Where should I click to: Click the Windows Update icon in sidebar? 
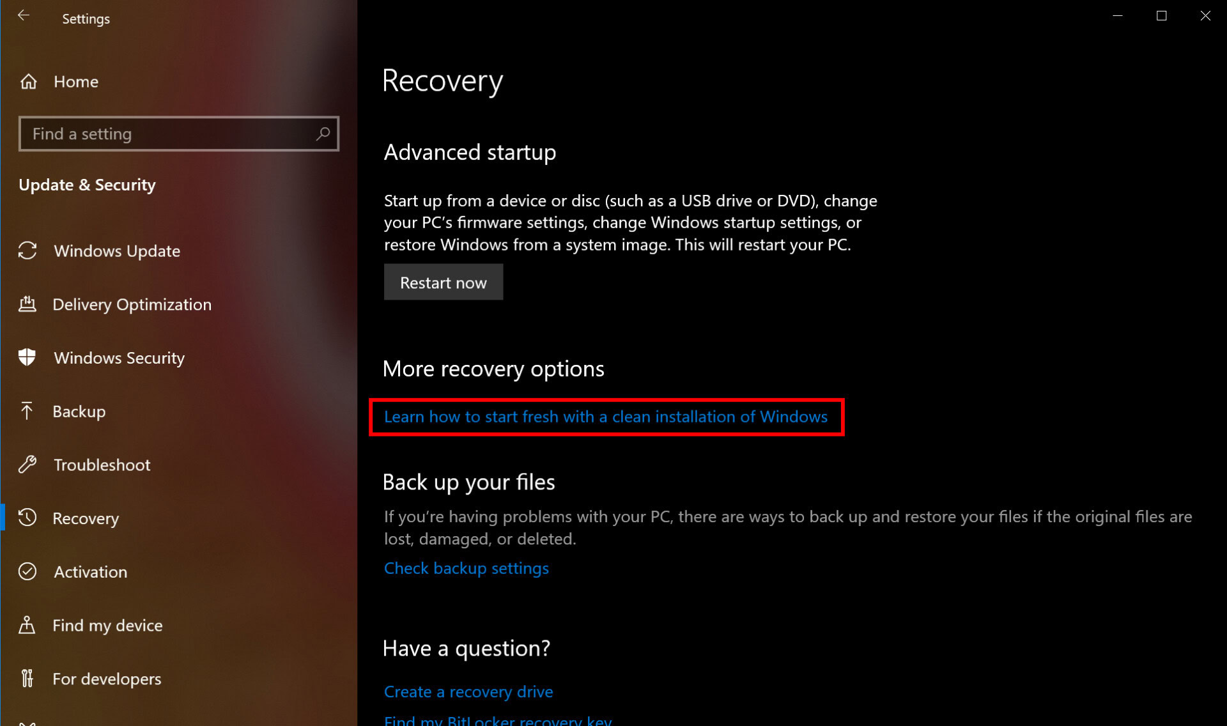pos(27,251)
